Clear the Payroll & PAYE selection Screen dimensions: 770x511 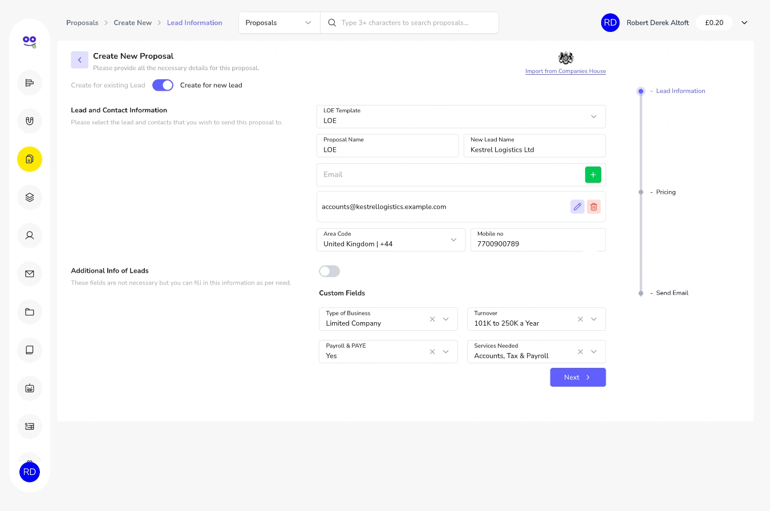pos(432,352)
